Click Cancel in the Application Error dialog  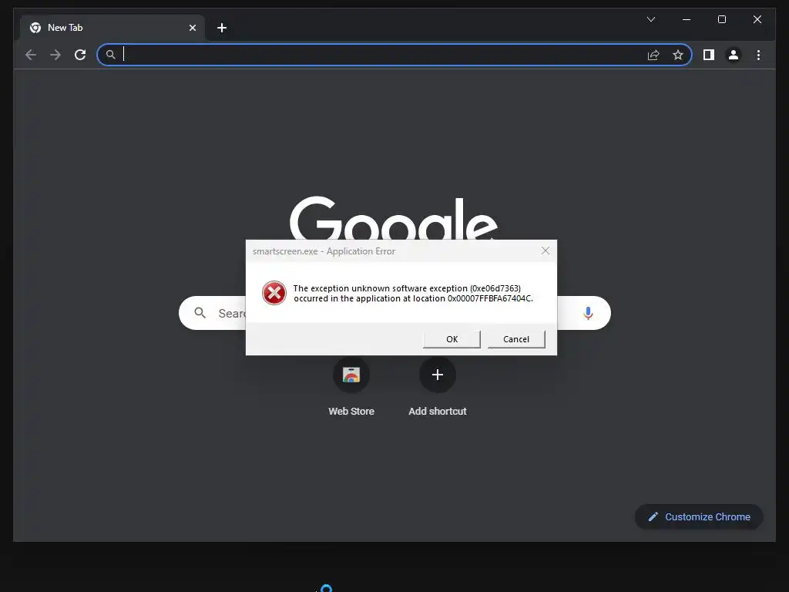click(x=516, y=339)
